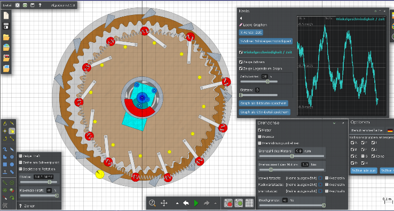Image resolution: width=394 pixels, height=211 pixels.
Task: Start simulation with green play button
Action: pyautogui.click(x=196, y=203)
